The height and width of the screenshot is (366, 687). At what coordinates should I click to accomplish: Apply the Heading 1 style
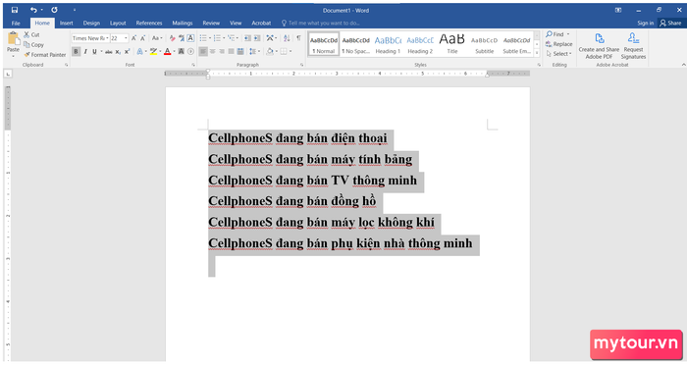point(388,44)
